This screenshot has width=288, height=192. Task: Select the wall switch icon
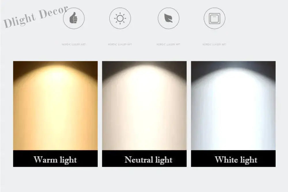[x=215, y=18]
